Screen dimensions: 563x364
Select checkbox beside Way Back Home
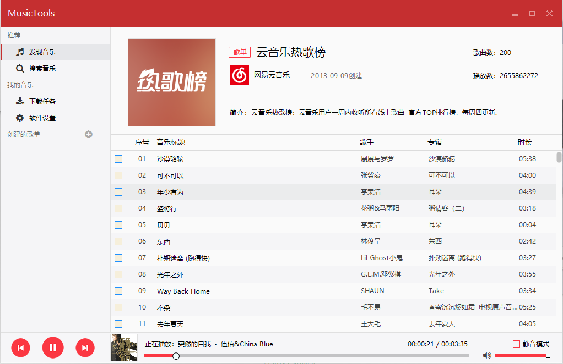[118, 291]
